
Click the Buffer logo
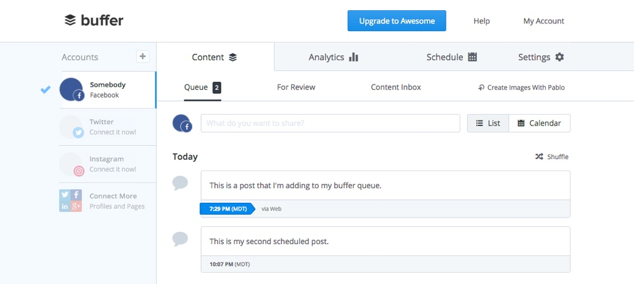[x=94, y=20]
